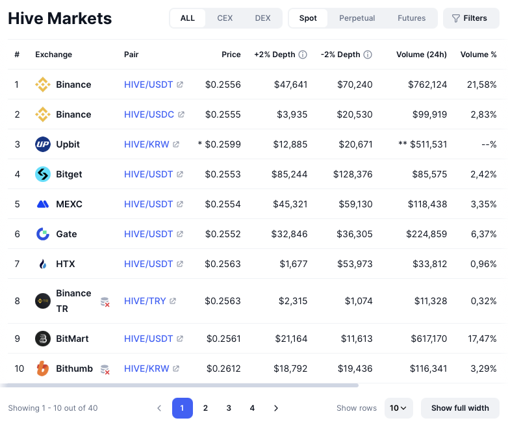
Task: Click the database warning icon next to Binance TR
Action: click(x=105, y=302)
